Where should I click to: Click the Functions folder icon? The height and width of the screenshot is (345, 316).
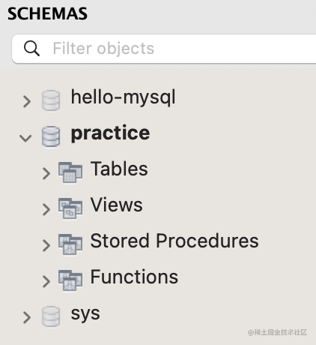pos(70,280)
